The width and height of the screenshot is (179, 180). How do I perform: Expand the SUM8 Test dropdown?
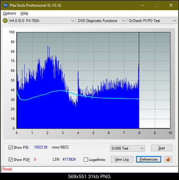tap(128, 148)
